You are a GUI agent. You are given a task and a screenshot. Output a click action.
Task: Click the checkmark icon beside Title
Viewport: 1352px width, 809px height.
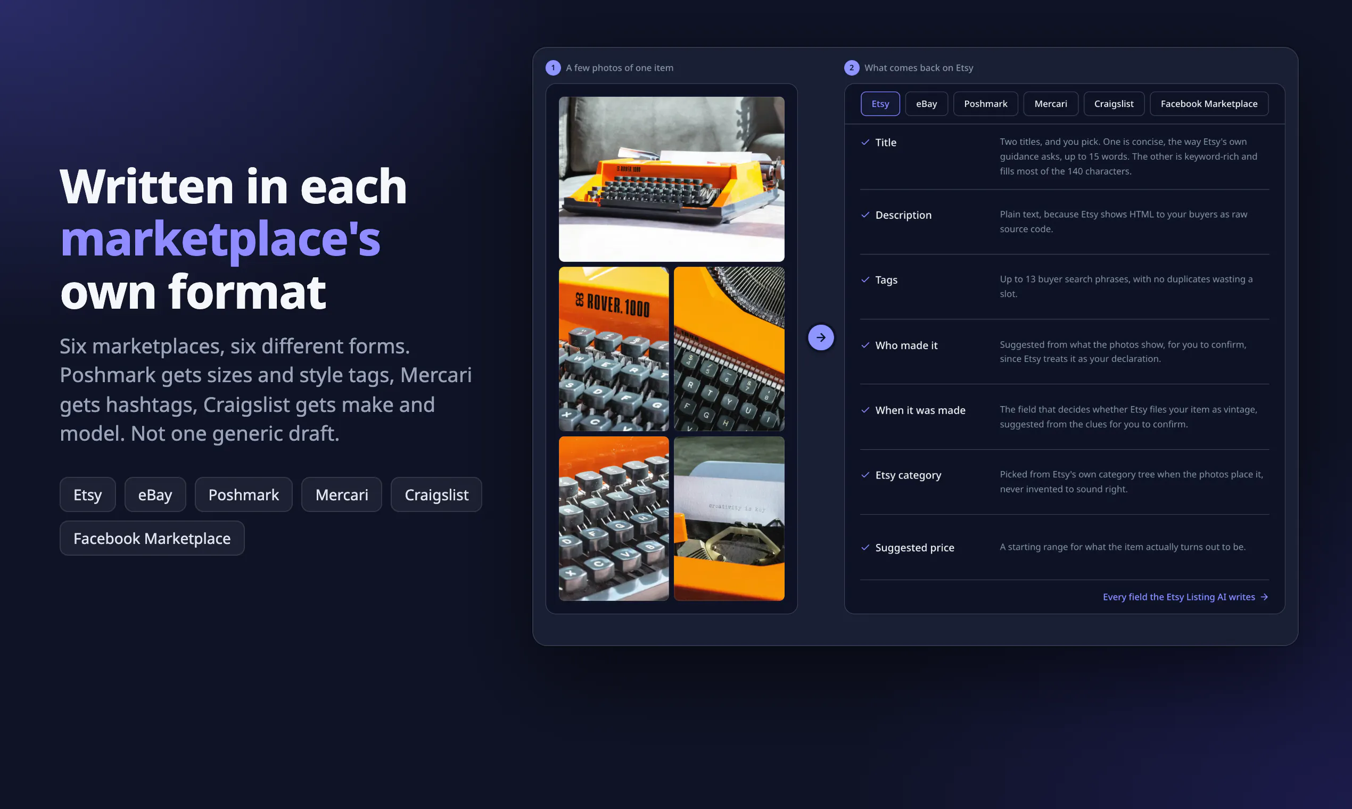865,142
